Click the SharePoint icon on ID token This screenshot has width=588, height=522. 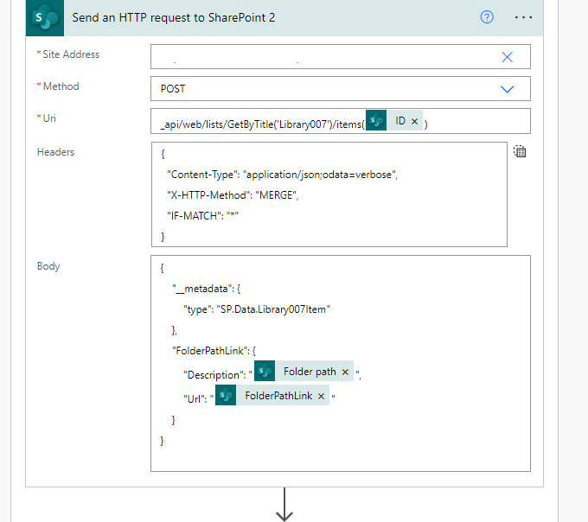[x=376, y=120]
